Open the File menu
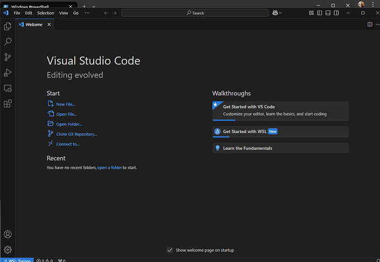The width and height of the screenshot is (380, 262). coord(17,13)
